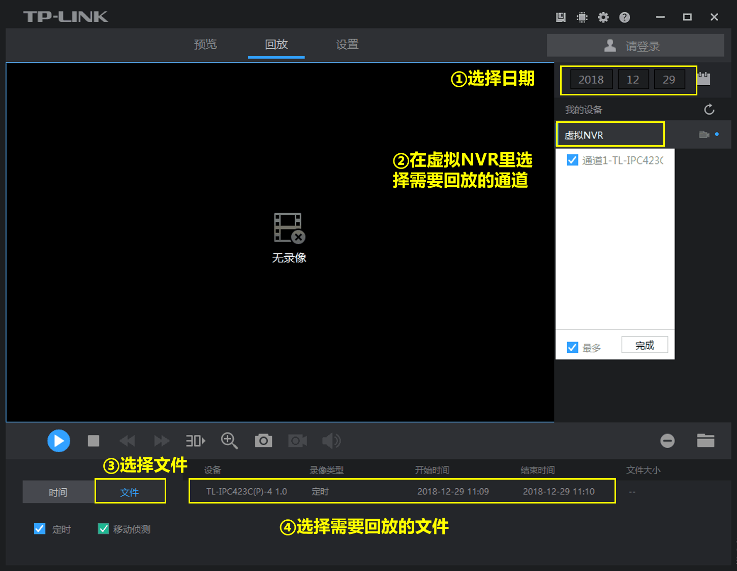Click end time 2018-12-29 11:10
The image size is (737, 571).
559,491
